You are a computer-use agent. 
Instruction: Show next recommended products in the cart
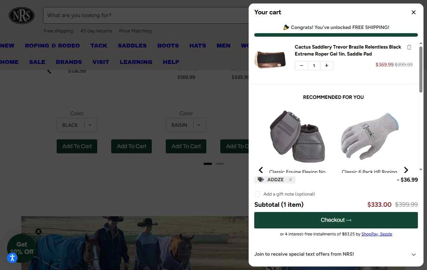tap(406, 170)
